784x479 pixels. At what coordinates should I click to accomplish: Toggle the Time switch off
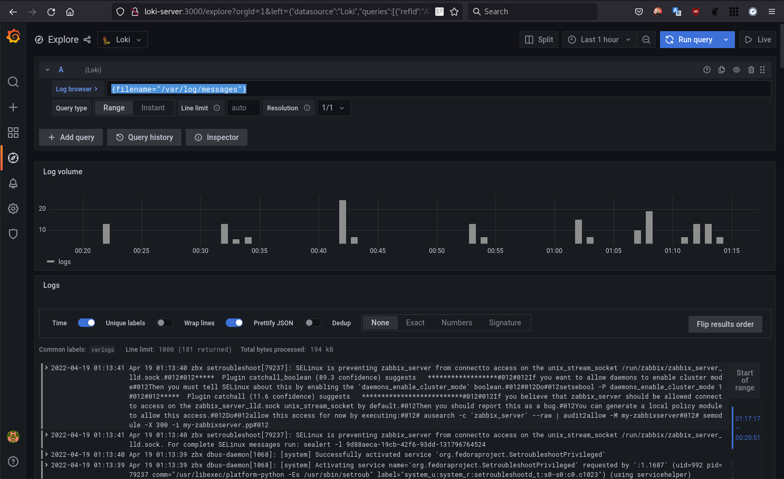coord(87,323)
